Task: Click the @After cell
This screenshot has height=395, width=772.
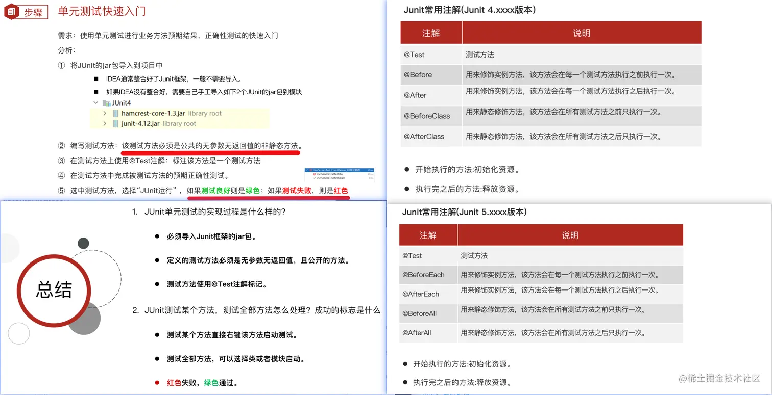Action: pos(431,95)
